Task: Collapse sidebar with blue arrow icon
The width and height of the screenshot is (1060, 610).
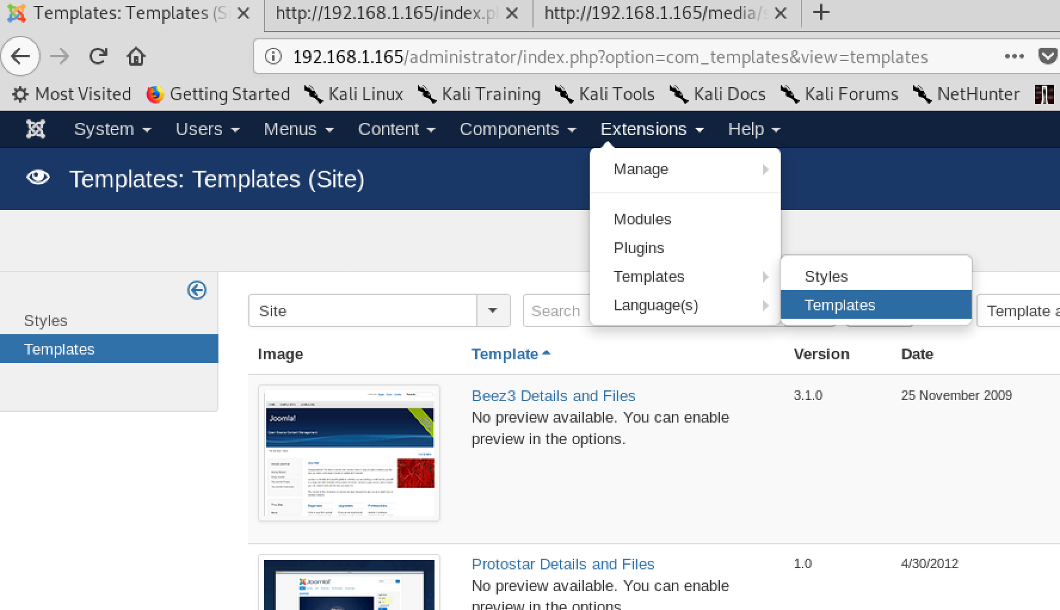Action: (197, 290)
